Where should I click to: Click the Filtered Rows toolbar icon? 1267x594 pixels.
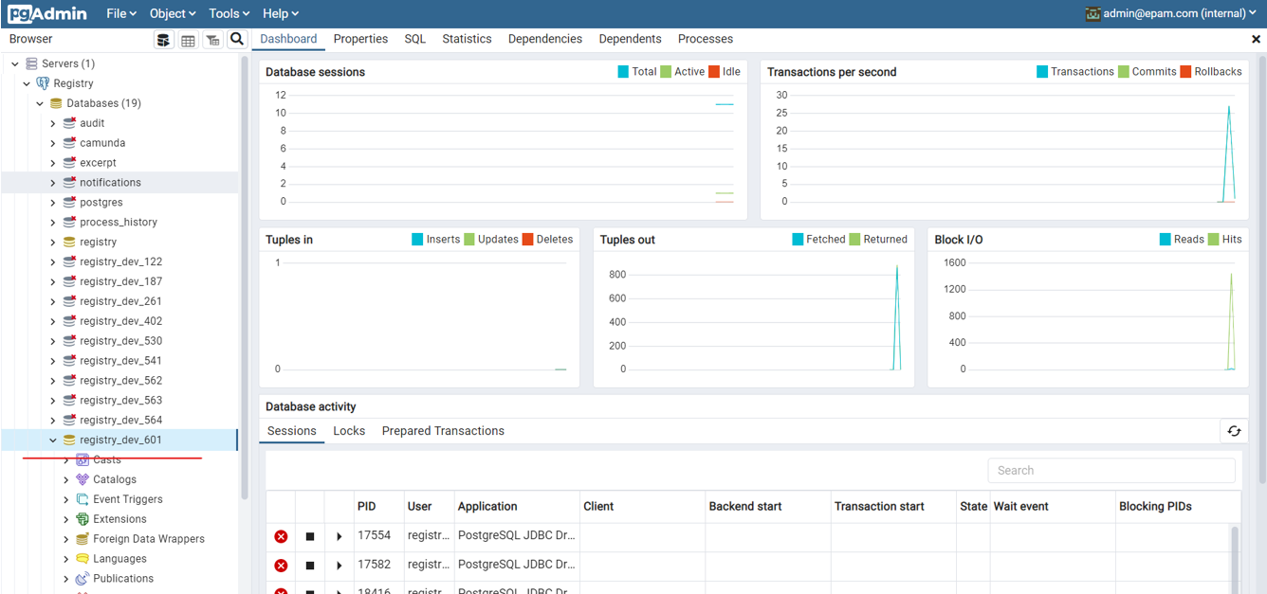pyautogui.click(x=212, y=40)
